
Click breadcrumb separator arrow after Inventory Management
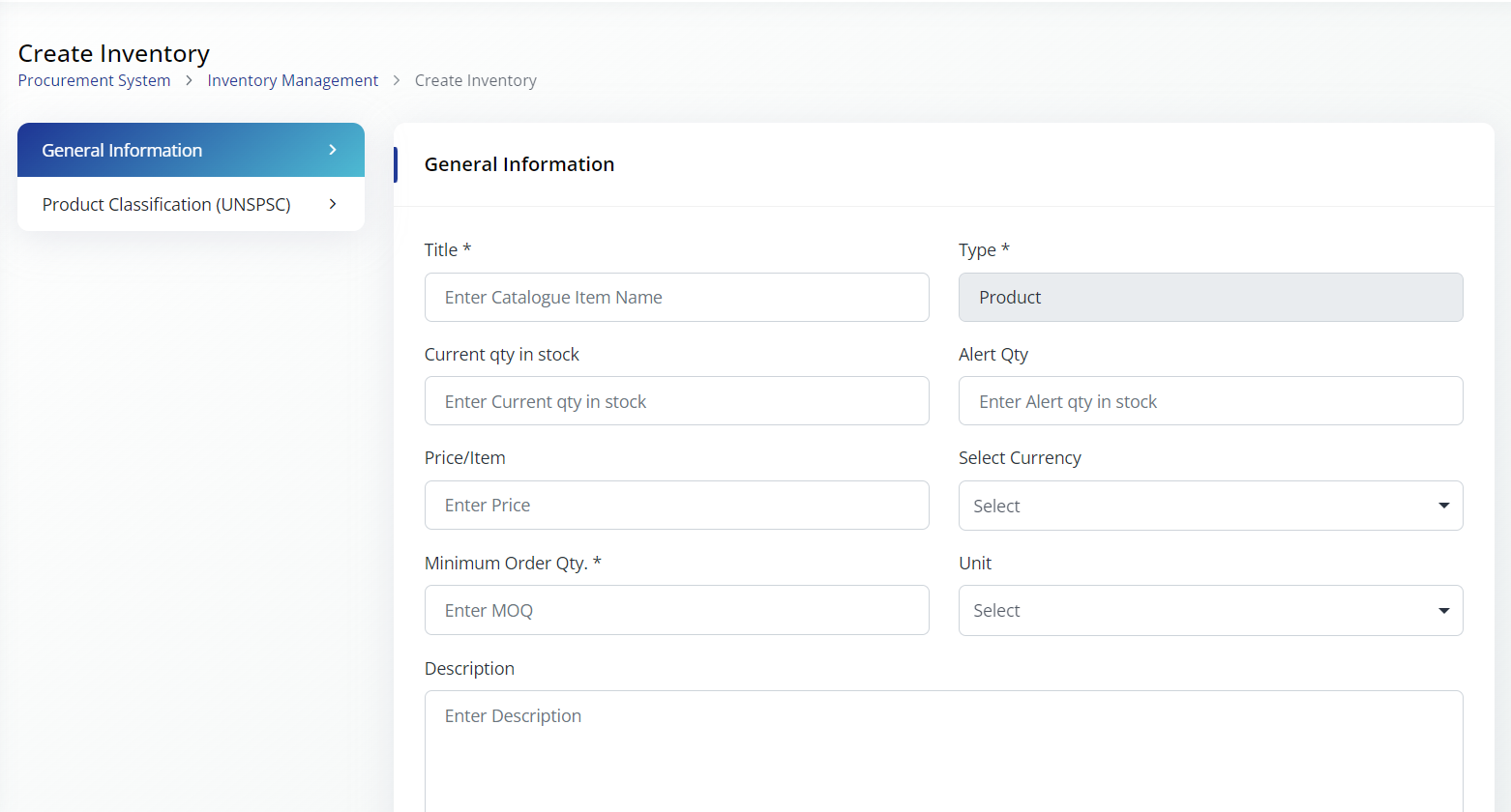pos(397,80)
